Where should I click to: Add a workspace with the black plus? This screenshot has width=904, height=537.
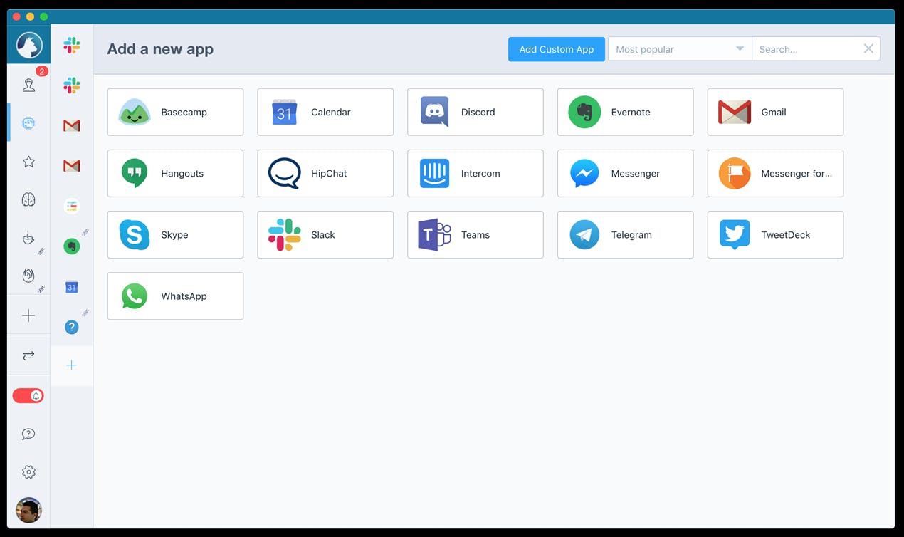(x=28, y=316)
